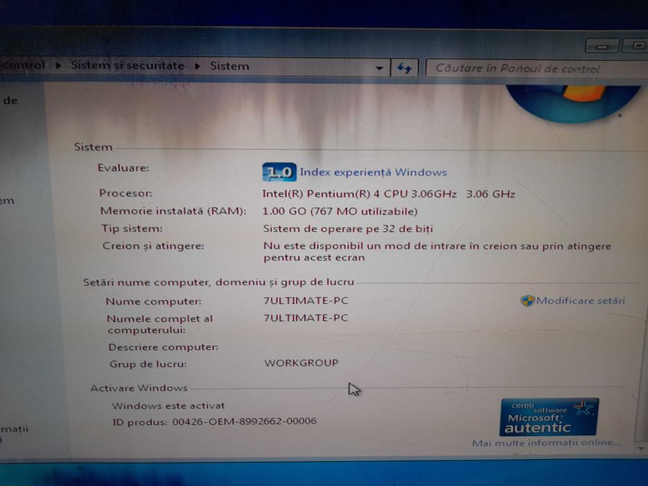The image size is (648, 486).
Task: Click the processor value Intel(R) Pentium(R) 4
Action: tap(388, 194)
